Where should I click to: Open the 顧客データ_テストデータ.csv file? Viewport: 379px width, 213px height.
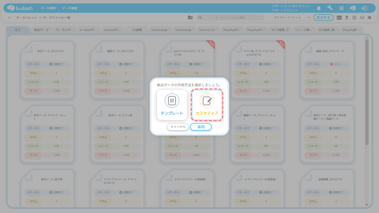point(257,134)
